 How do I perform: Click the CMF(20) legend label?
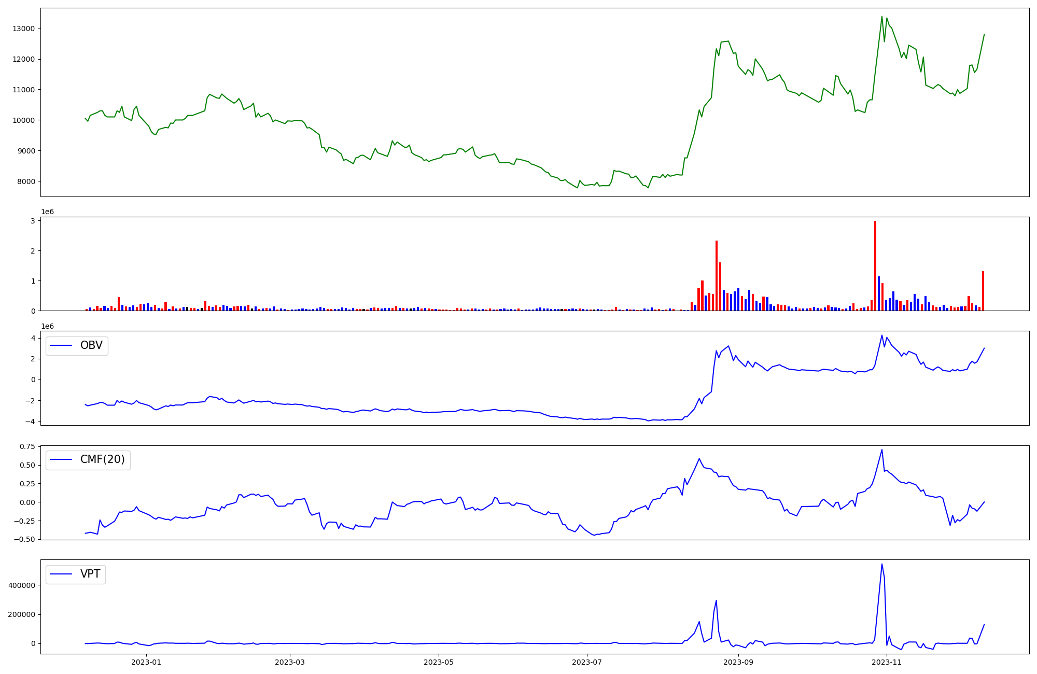pos(102,459)
